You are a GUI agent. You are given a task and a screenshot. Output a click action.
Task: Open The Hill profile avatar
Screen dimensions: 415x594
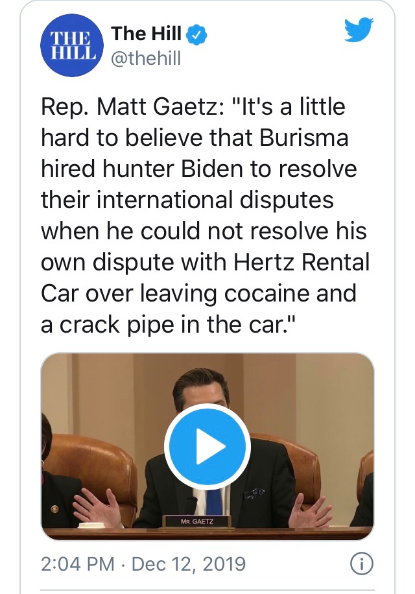pyautogui.click(x=71, y=46)
